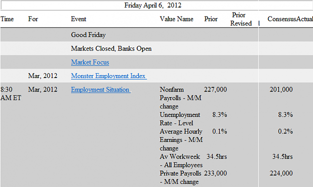
Task: Click the Prior Revised column header
Action: 241,19
